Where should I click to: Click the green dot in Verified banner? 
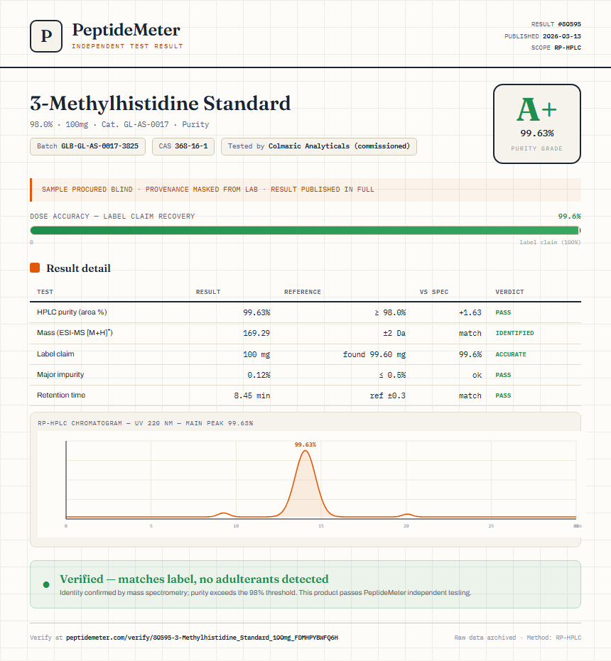tap(46, 585)
